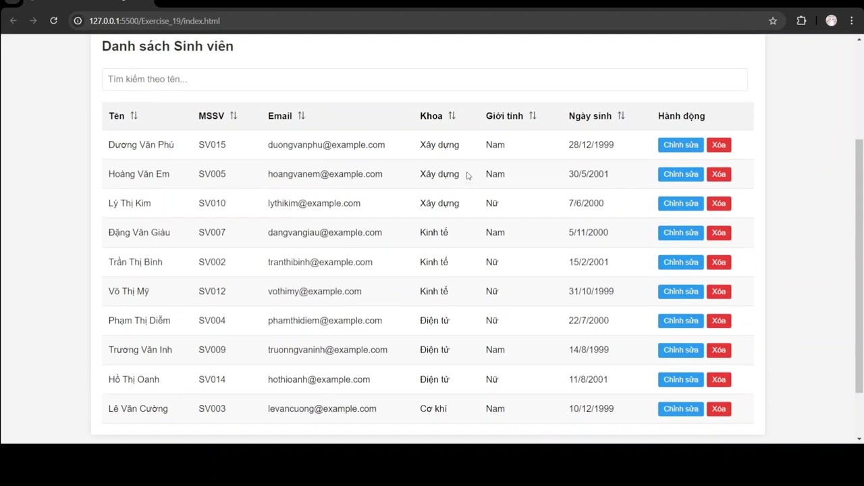864x486 pixels.
Task: Click Chỉnh sửa for Hoàng Văn Em
Action: [680, 174]
